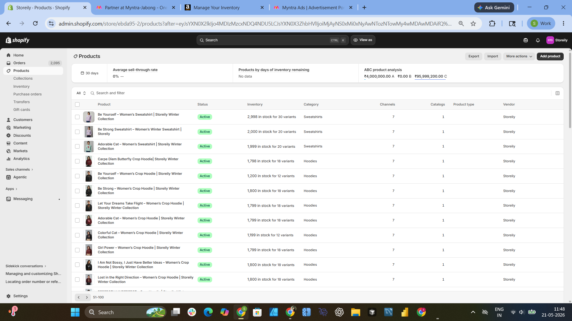
Task: Click the Import button
Action: [492, 56]
